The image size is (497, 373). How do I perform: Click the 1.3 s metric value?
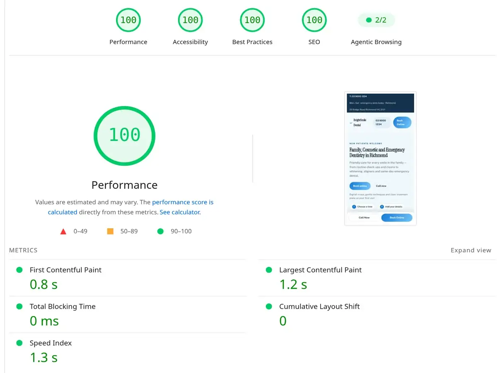(x=43, y=357)
